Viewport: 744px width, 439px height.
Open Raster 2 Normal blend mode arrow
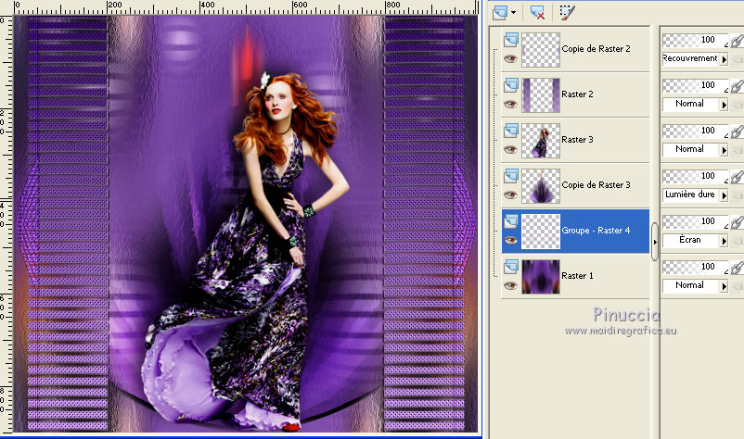click(x=724, y=105)
